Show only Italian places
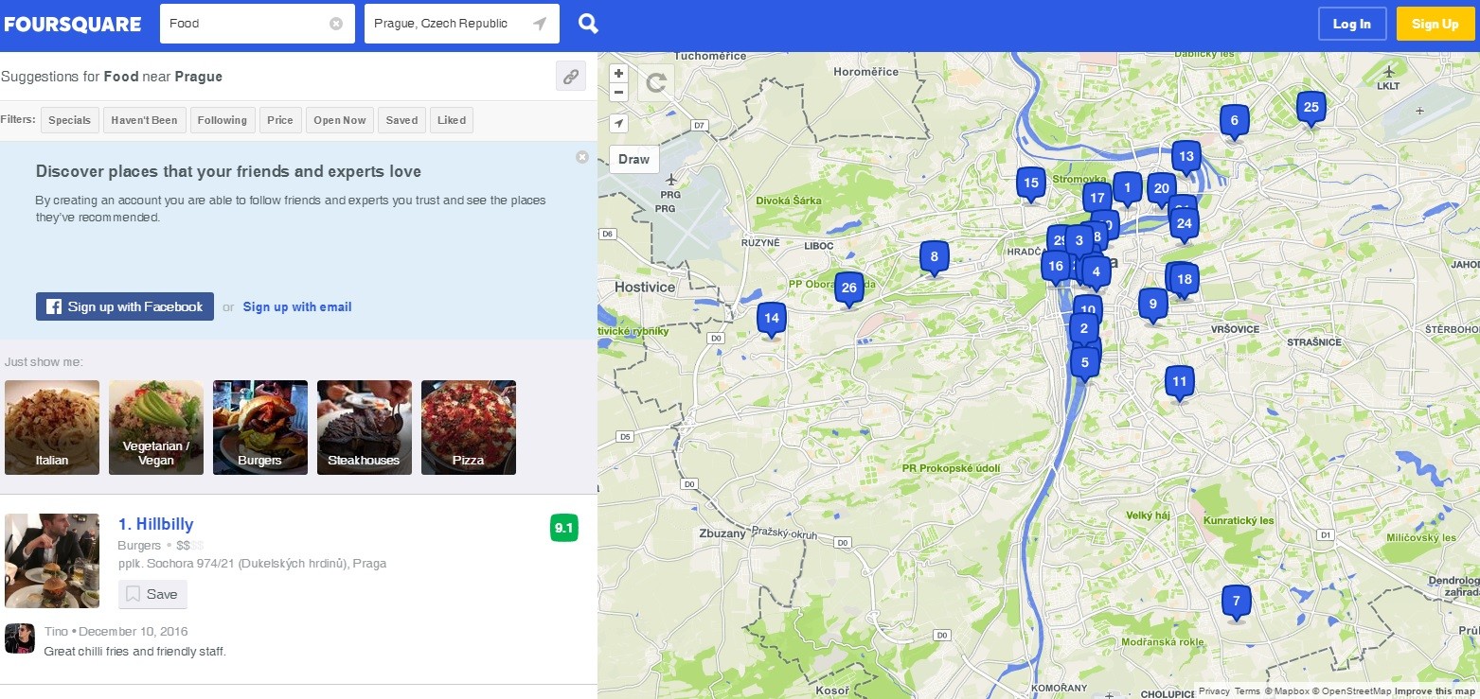This screenshot has height=699, width=1480. click(52, 428)
